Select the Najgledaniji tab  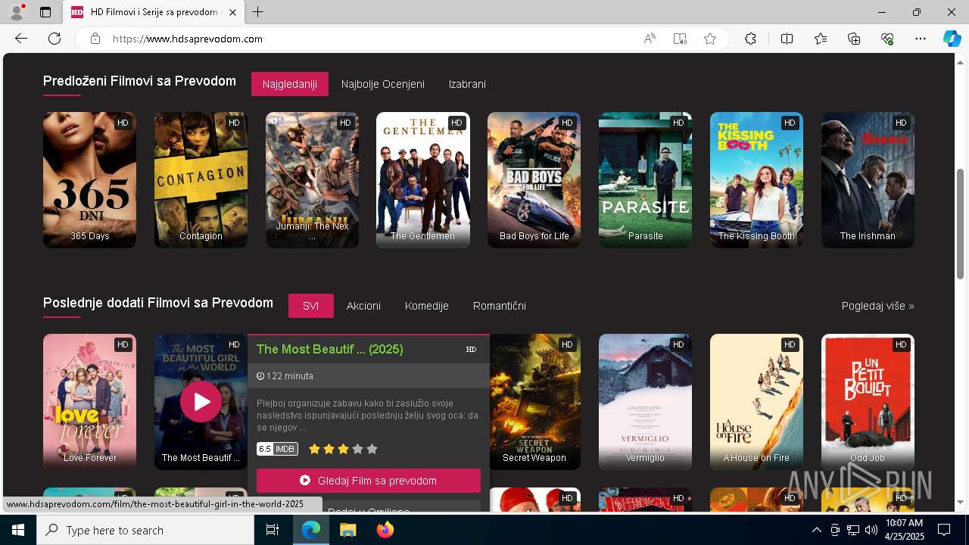290,84
